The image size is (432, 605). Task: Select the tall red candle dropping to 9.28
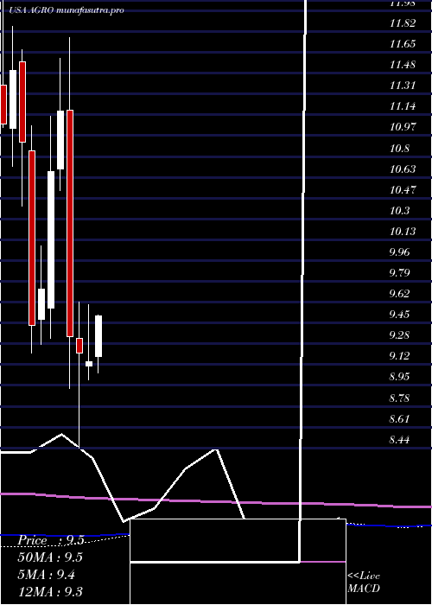(69, 223)
